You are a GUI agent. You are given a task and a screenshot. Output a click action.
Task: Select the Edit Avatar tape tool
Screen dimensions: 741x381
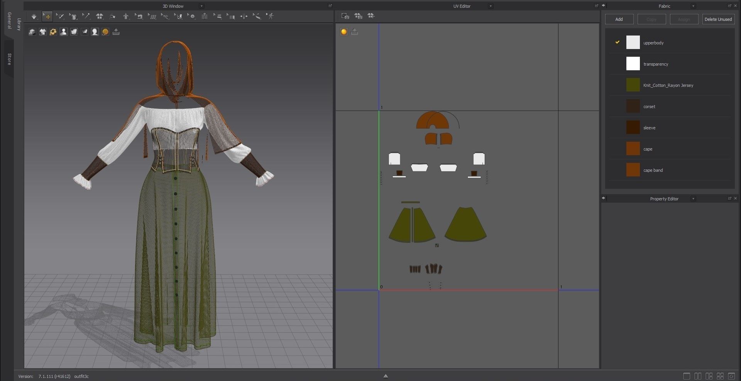tap(60, 16)
